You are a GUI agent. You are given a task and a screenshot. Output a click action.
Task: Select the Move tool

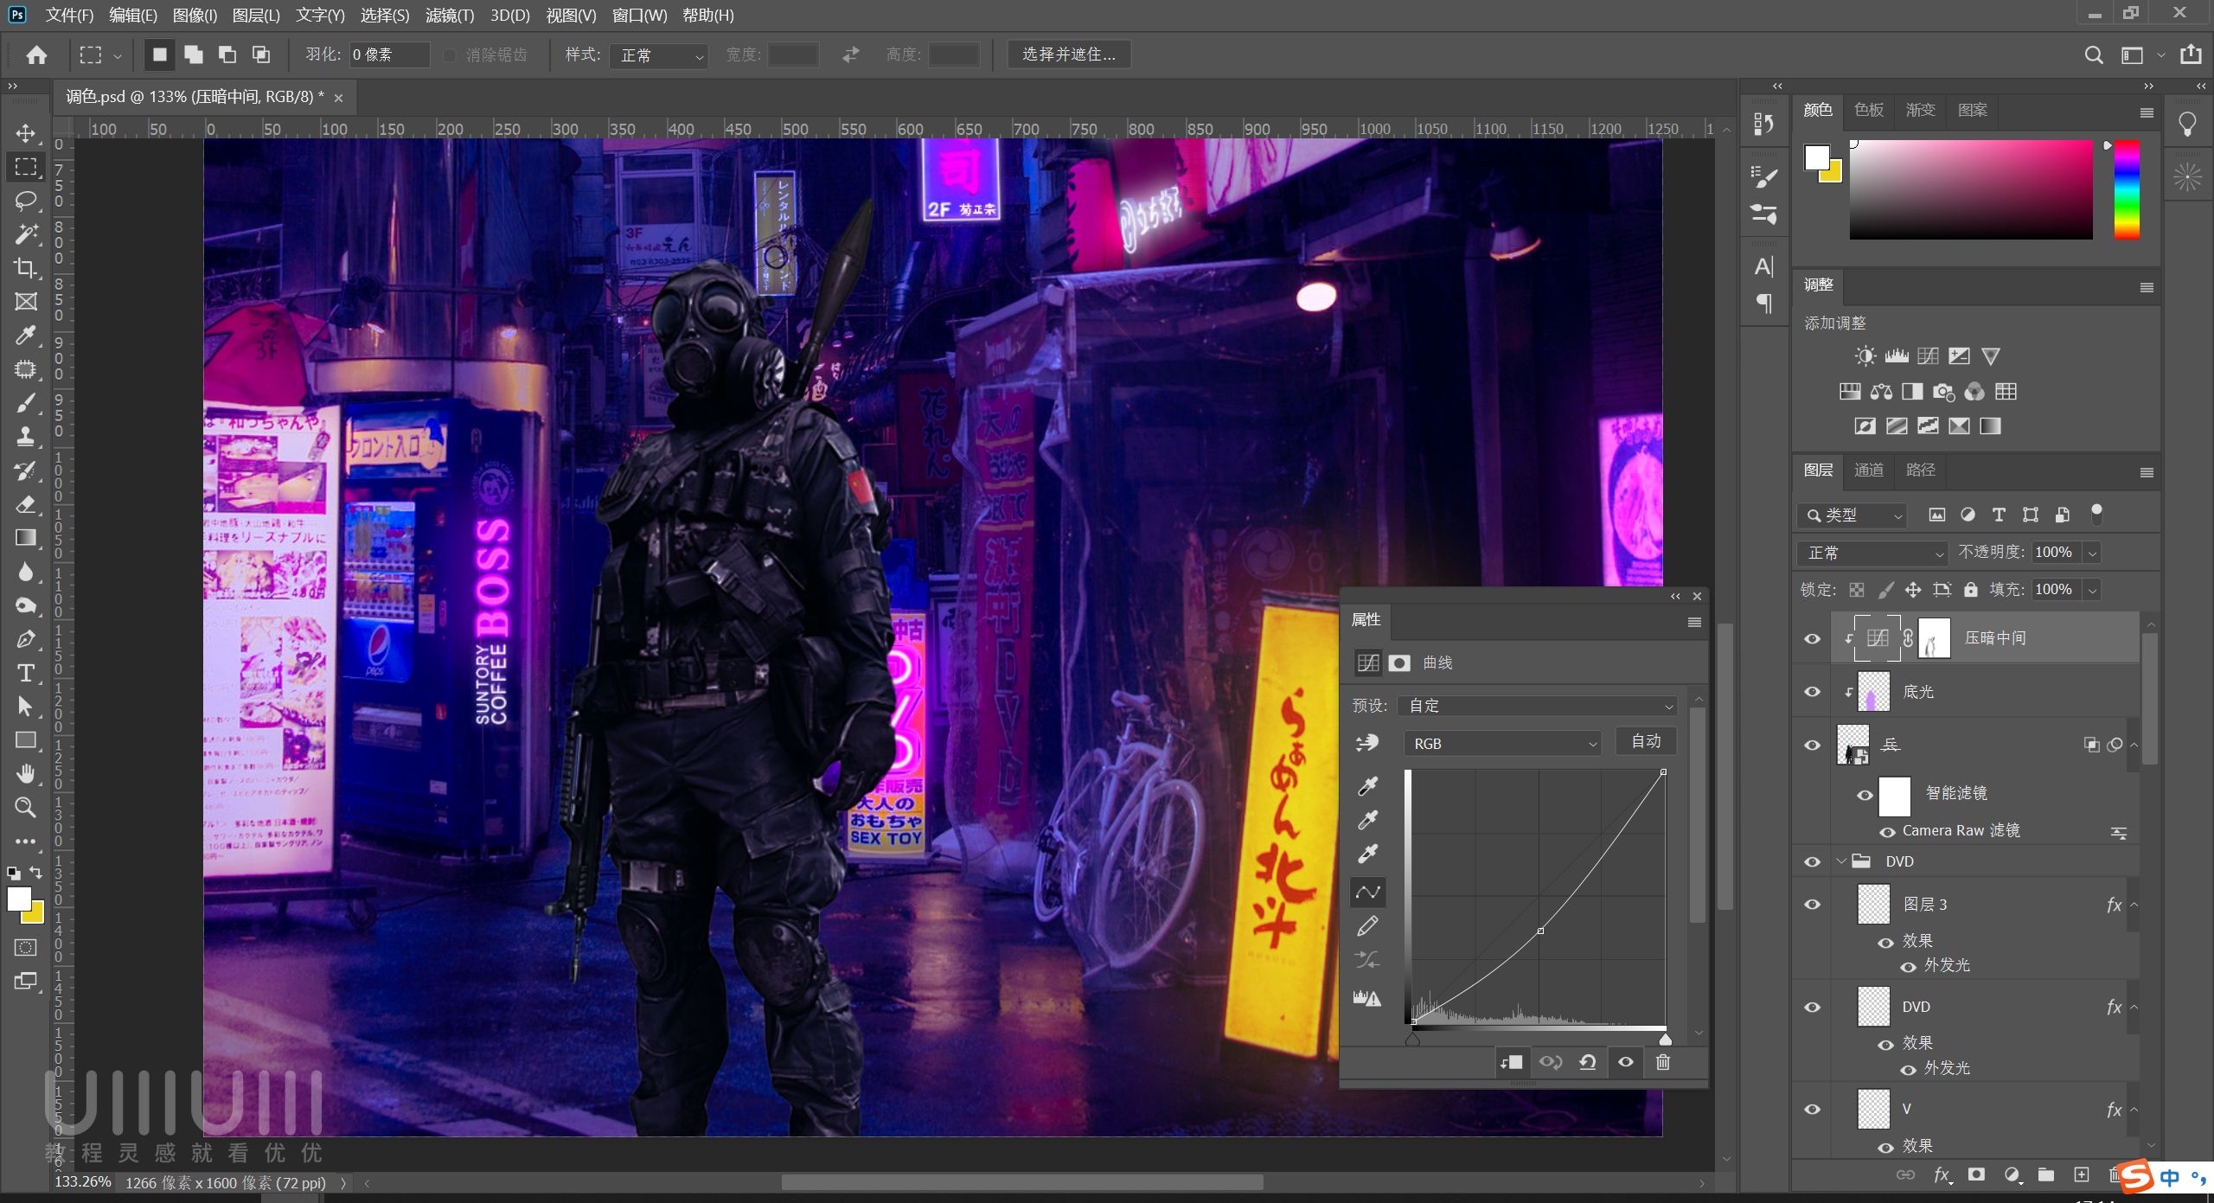point(26,133)
